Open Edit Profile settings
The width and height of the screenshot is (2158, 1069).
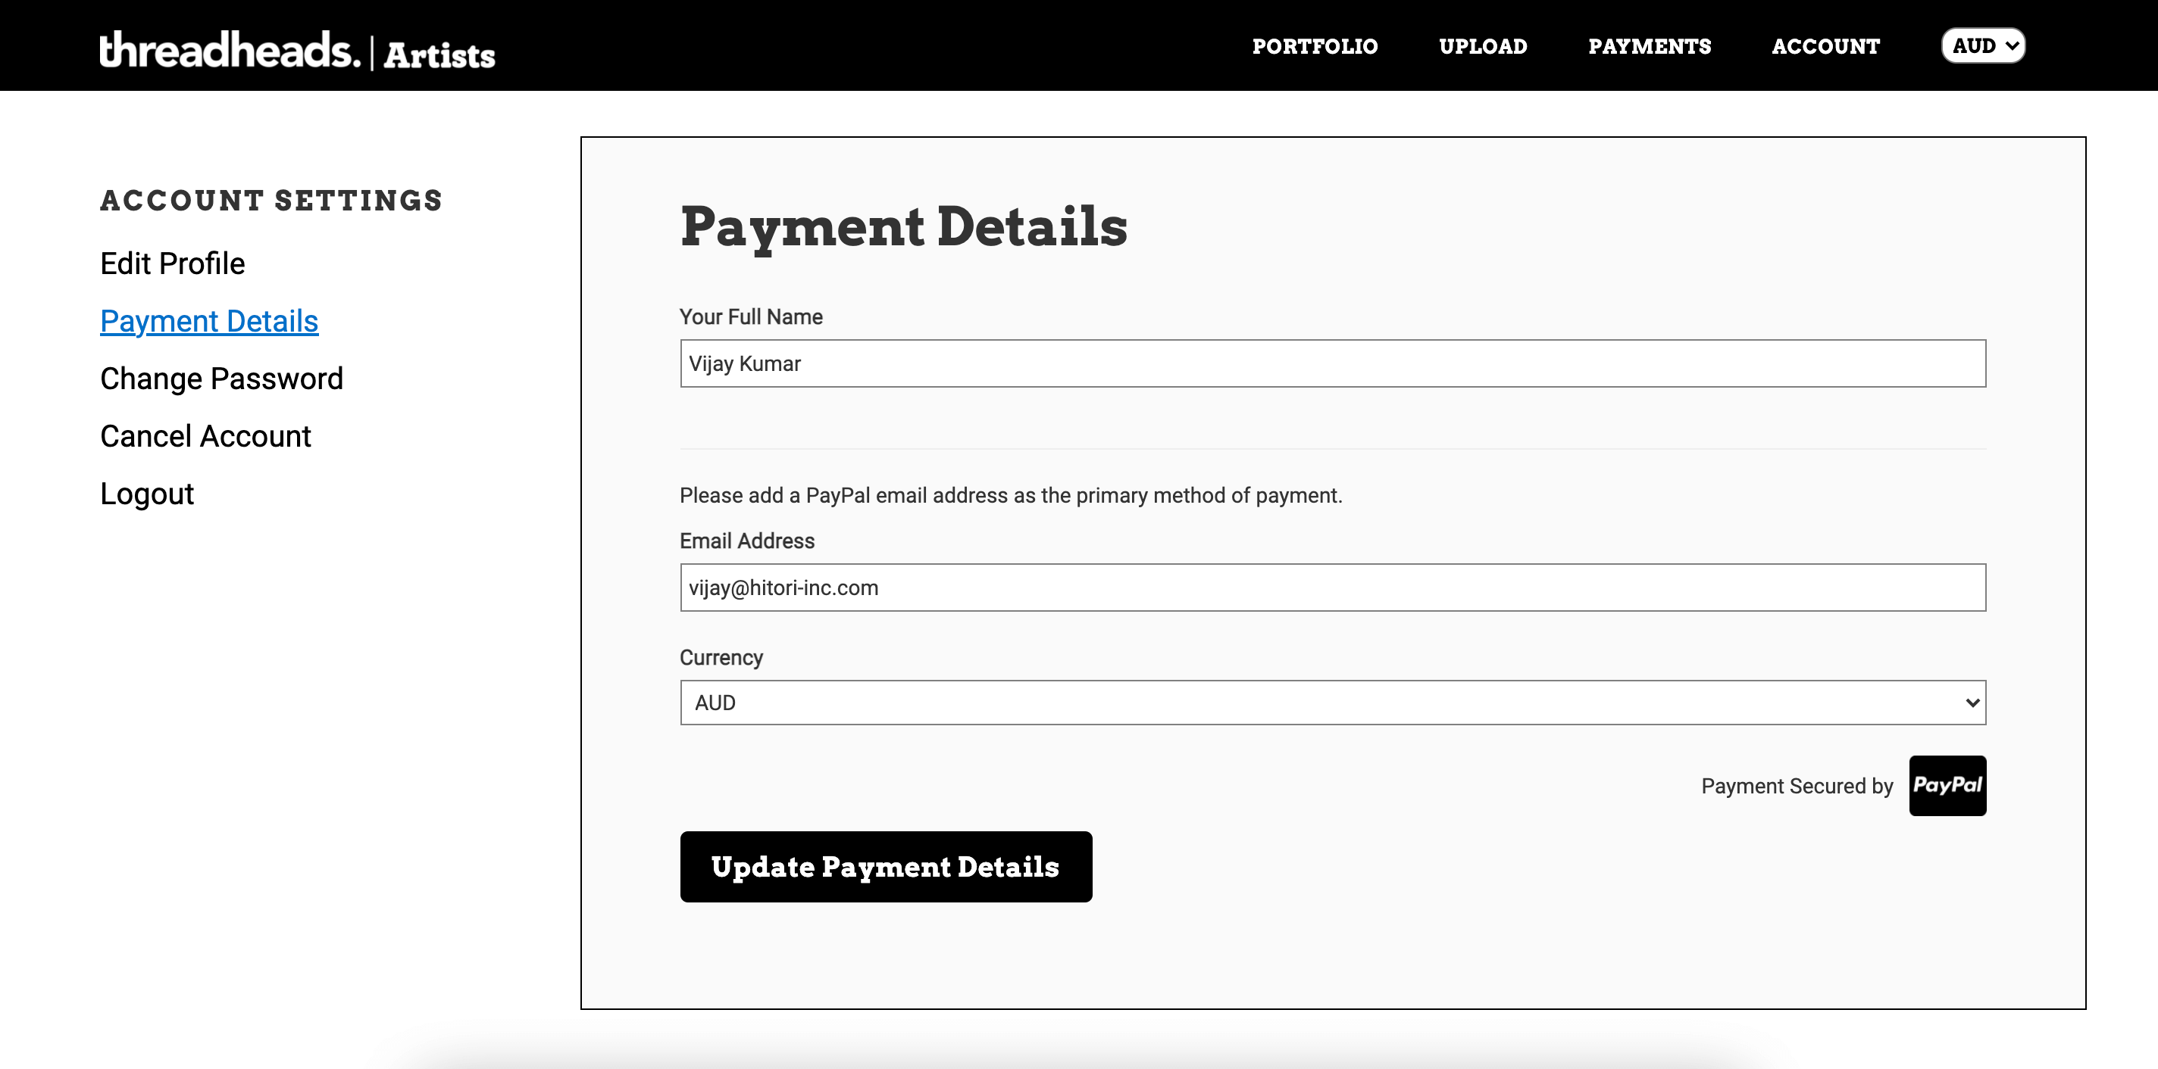click(x=173, y=263)
